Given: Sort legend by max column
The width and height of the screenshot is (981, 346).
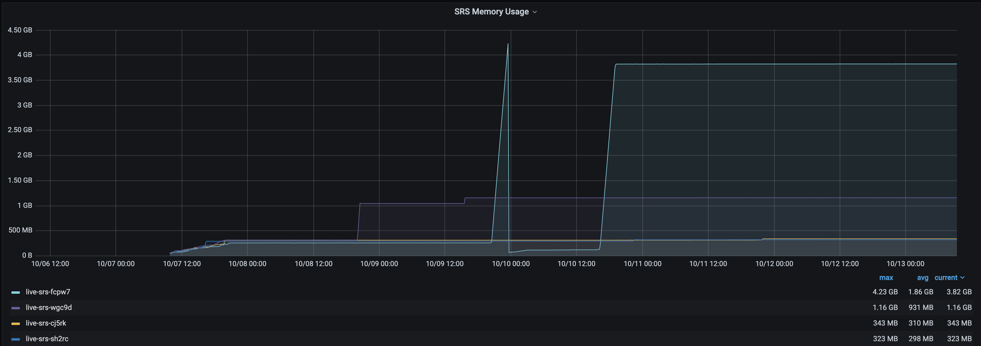Looking at the screenshot, I should point(886,278).
